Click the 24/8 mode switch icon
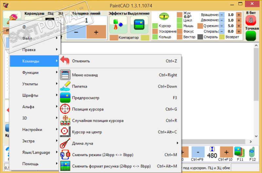262x173 pixels. (65, 154)
